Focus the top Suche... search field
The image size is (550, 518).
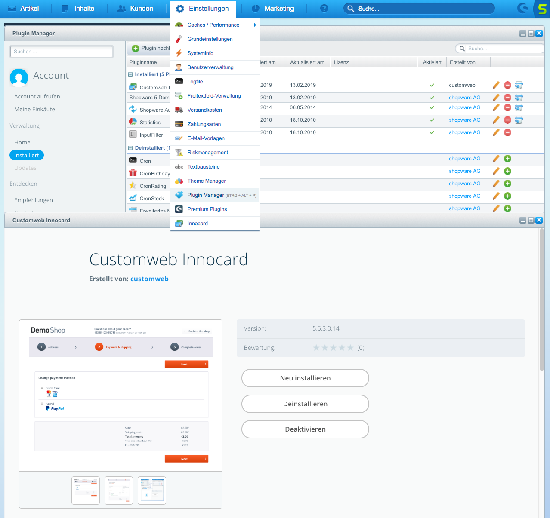click(x=419, y=9)
